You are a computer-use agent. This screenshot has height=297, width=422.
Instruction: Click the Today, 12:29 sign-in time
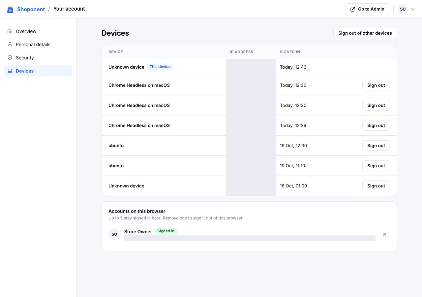[293, 125]
